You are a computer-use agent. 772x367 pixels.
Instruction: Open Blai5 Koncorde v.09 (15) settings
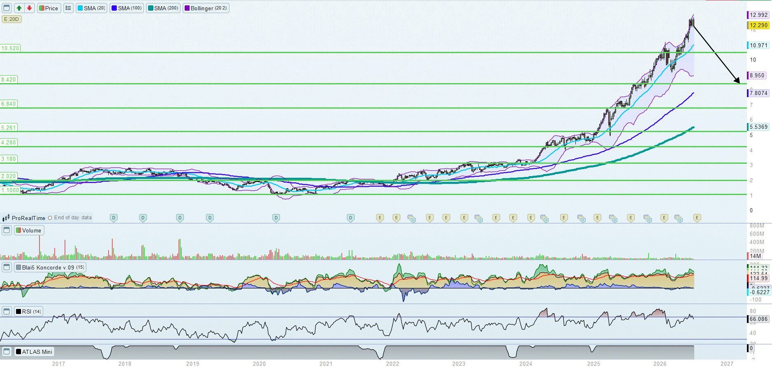click(50, 267)
